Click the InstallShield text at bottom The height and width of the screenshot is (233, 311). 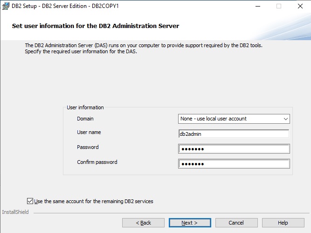tap(15, 212)
